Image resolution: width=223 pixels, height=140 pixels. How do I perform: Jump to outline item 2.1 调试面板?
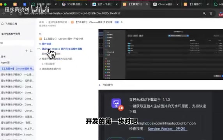[48, 64]
